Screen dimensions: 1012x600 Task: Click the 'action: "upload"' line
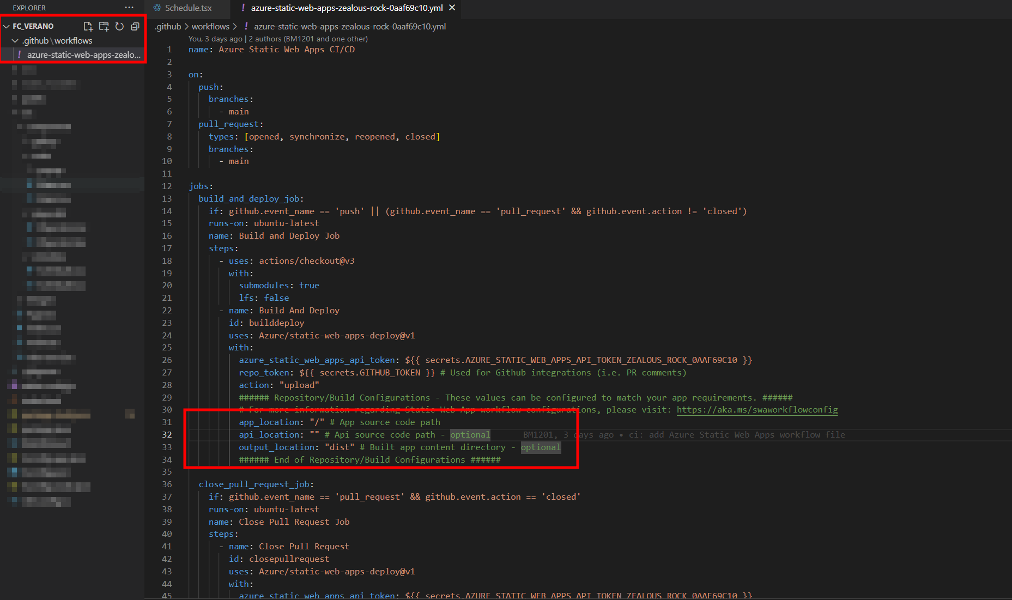point(279,385)
